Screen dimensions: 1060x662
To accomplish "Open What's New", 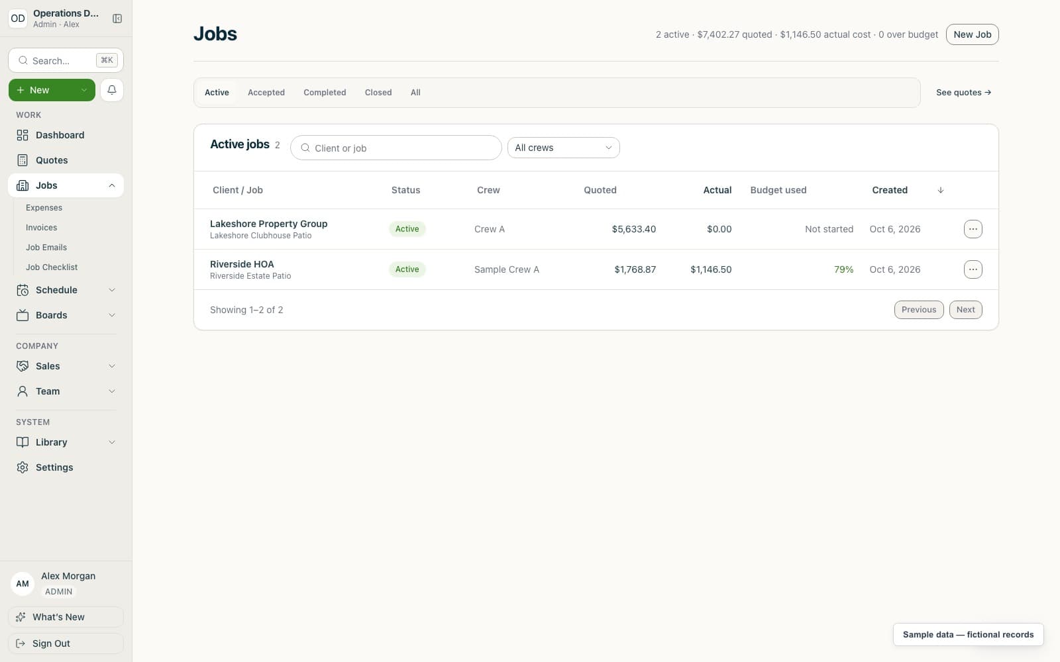I will 66,617.
